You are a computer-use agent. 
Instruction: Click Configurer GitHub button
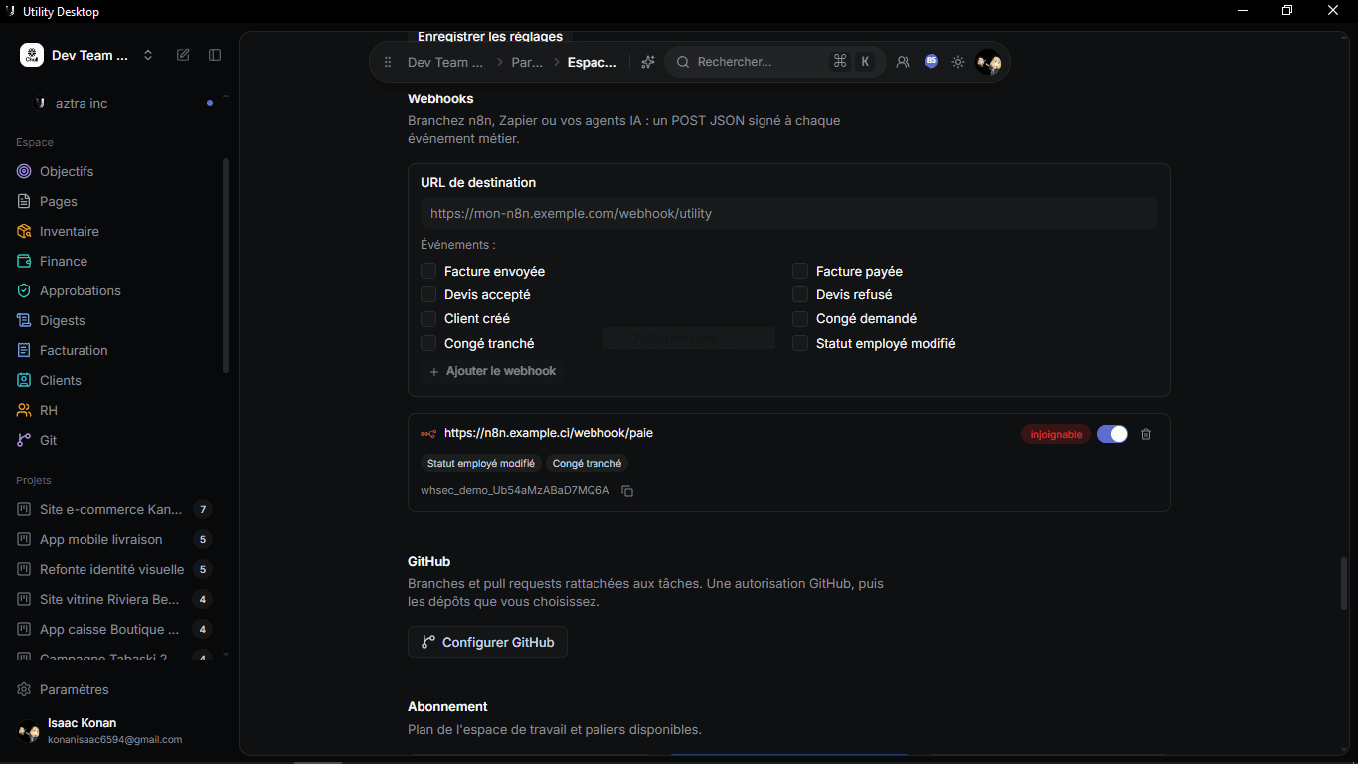pos(487,642)
